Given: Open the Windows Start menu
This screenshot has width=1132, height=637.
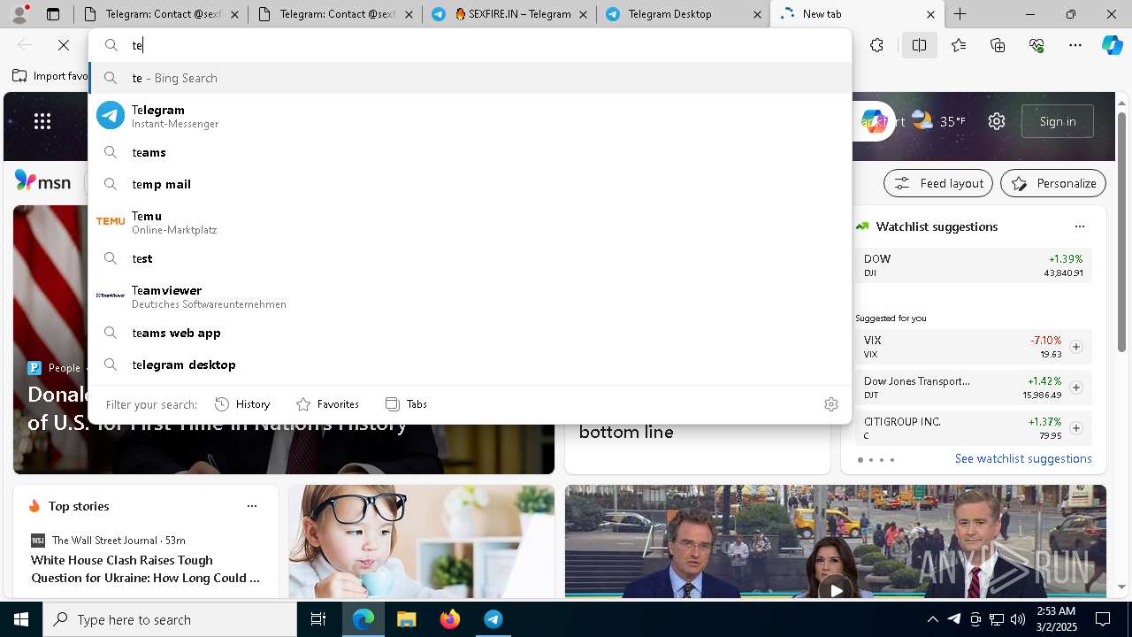Looking at the screenshot, I should click(x=21, y=619).
